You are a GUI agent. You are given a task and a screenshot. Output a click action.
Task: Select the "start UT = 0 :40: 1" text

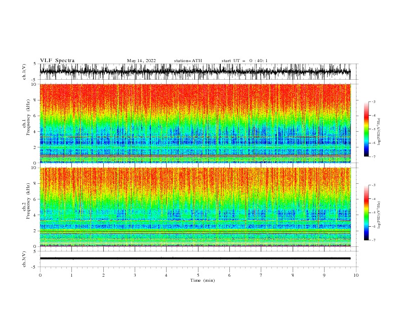[245, 61]
